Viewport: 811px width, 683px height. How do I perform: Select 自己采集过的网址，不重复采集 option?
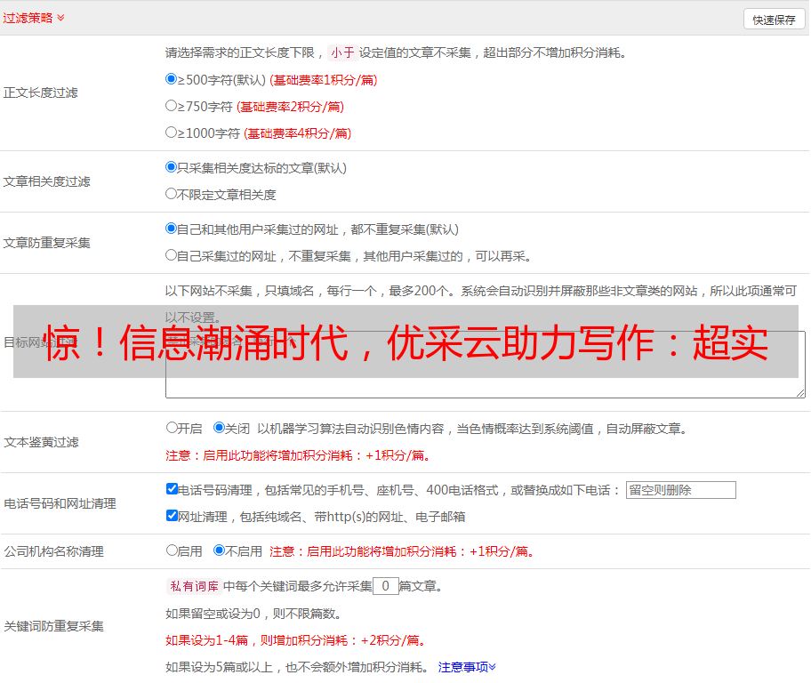coord(172,255)
